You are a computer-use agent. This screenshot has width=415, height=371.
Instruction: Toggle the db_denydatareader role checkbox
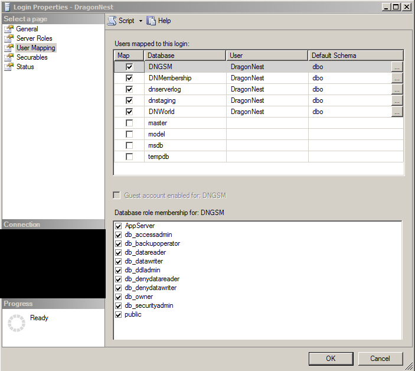118,279
